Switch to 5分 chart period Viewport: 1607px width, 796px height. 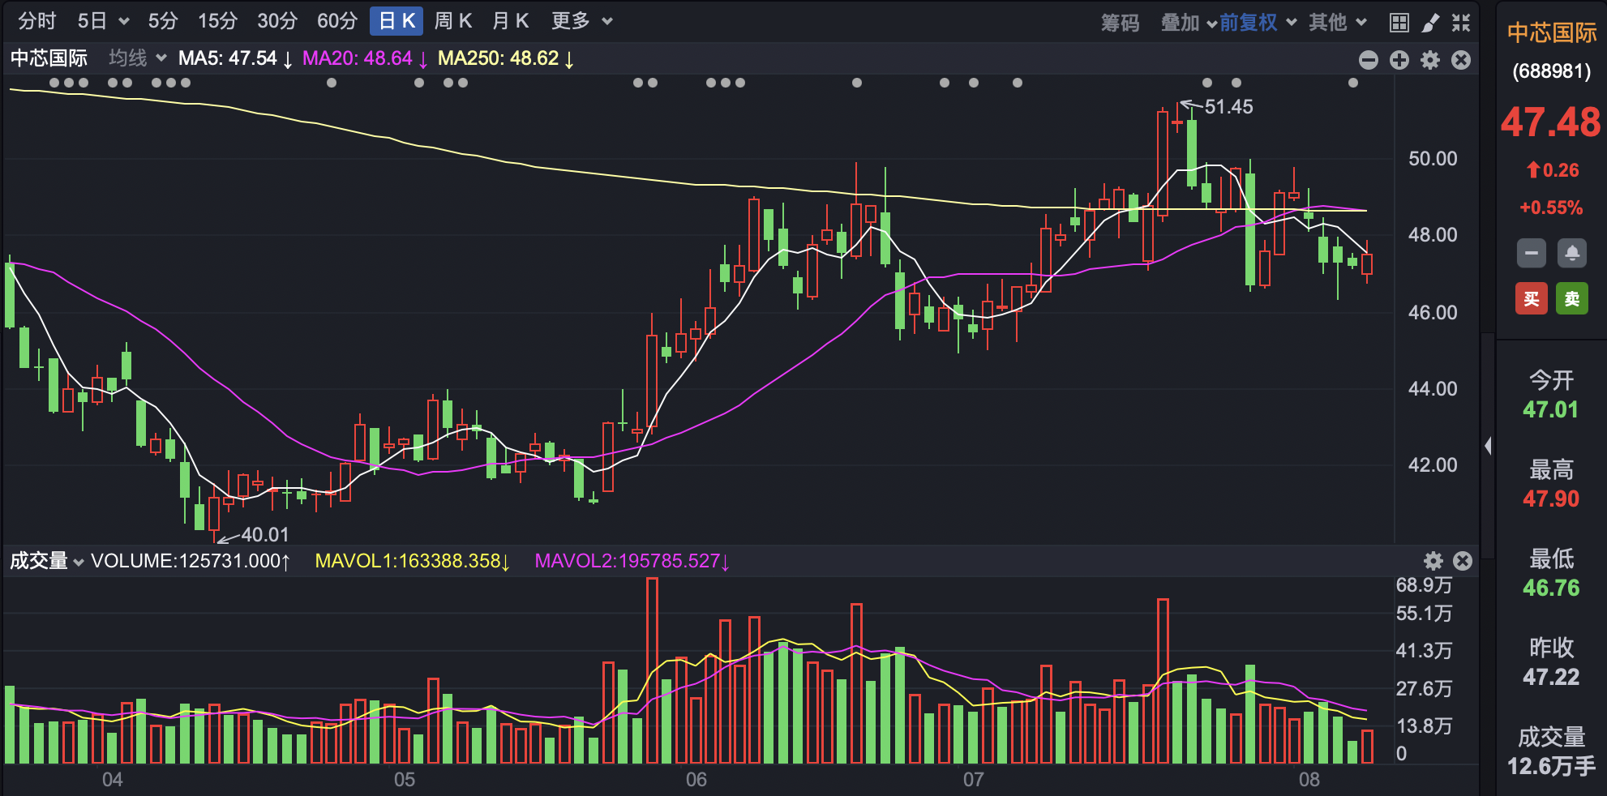point(163,21)
